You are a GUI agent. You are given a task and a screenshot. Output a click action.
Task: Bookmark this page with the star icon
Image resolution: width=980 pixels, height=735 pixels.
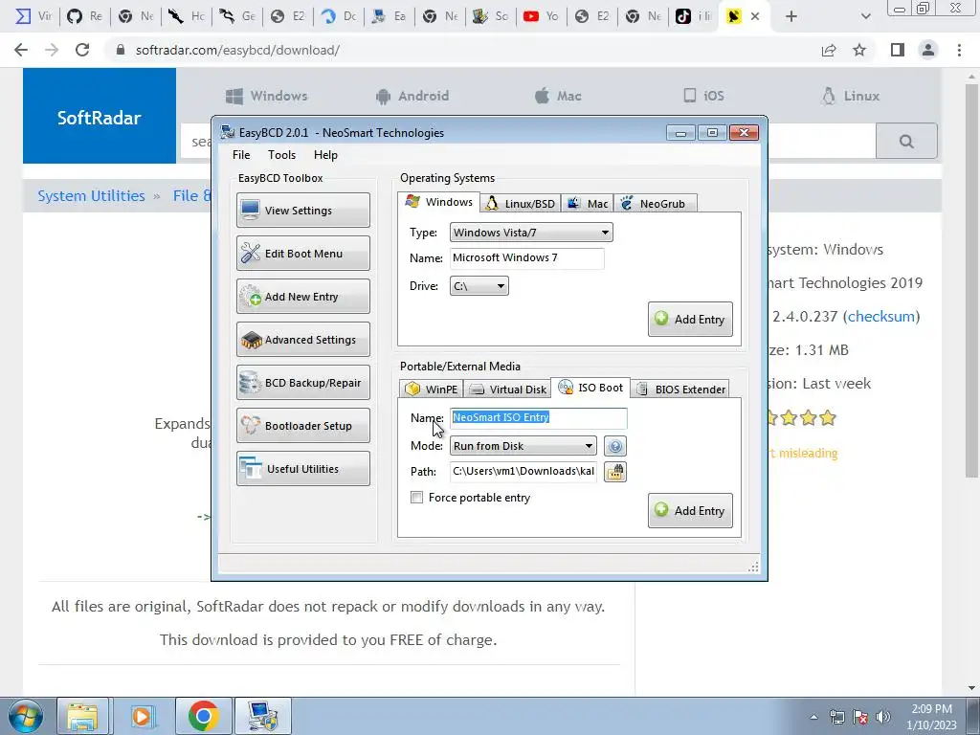[859, 50]
